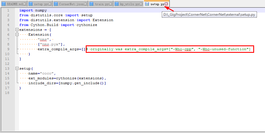Click 'distutils.extension' on line 3

[52, 20]
